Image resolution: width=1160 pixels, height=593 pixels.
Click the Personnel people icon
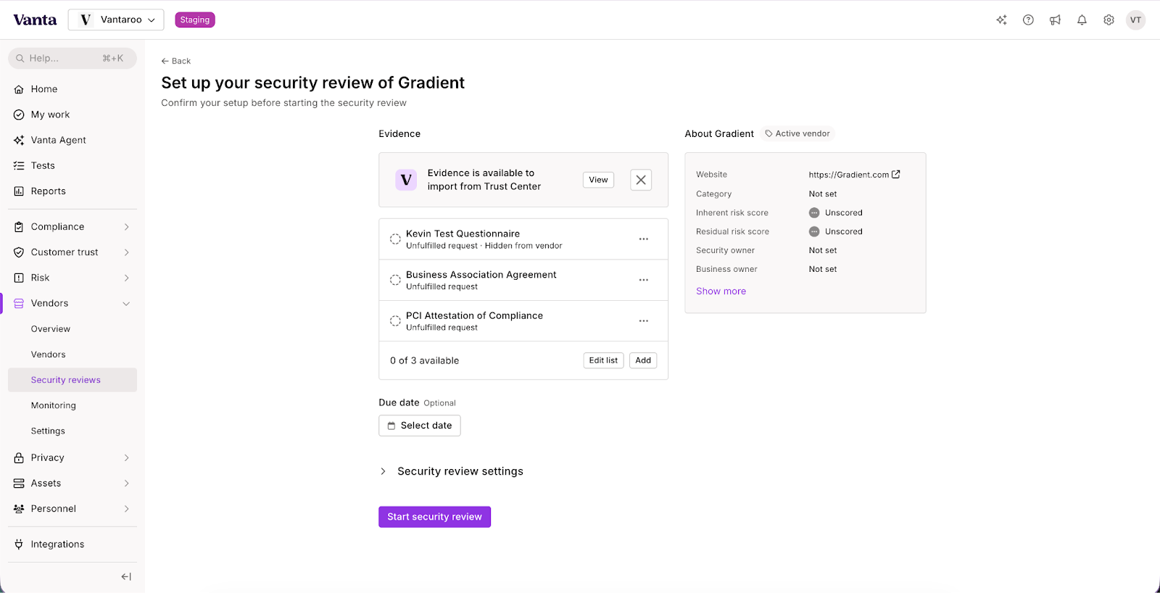pos(19,509)
